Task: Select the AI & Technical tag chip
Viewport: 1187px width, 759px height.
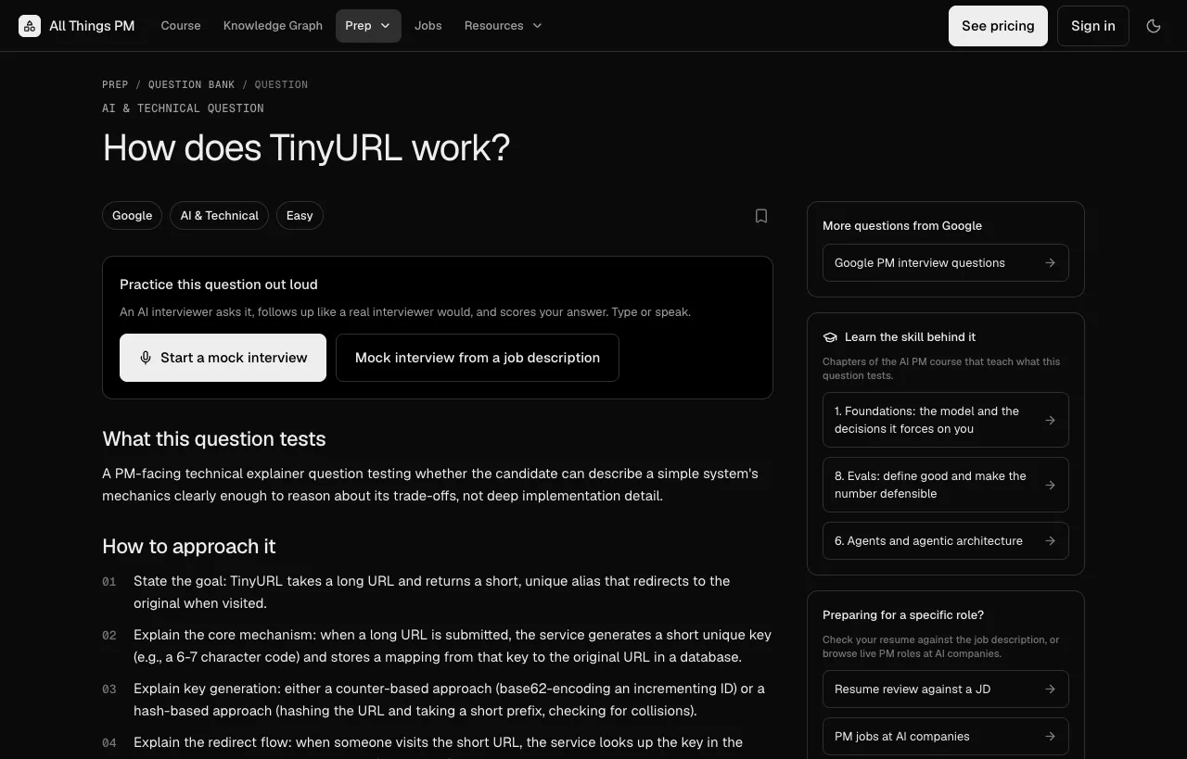Action: (x=220, y=216)
